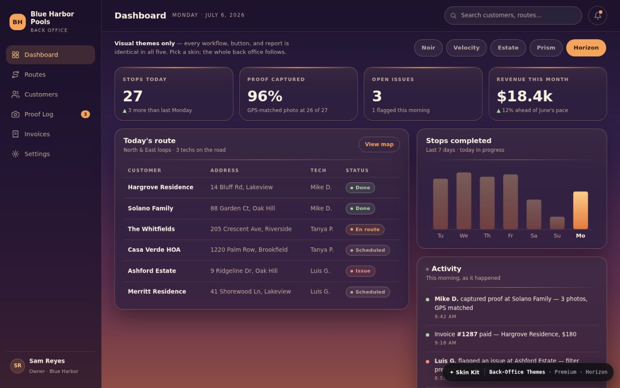Click Ashford Estate customer
Screen dimensions: 620x388
(x=152, y=271)
